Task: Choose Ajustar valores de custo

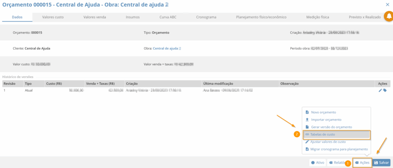Action: 330,142
